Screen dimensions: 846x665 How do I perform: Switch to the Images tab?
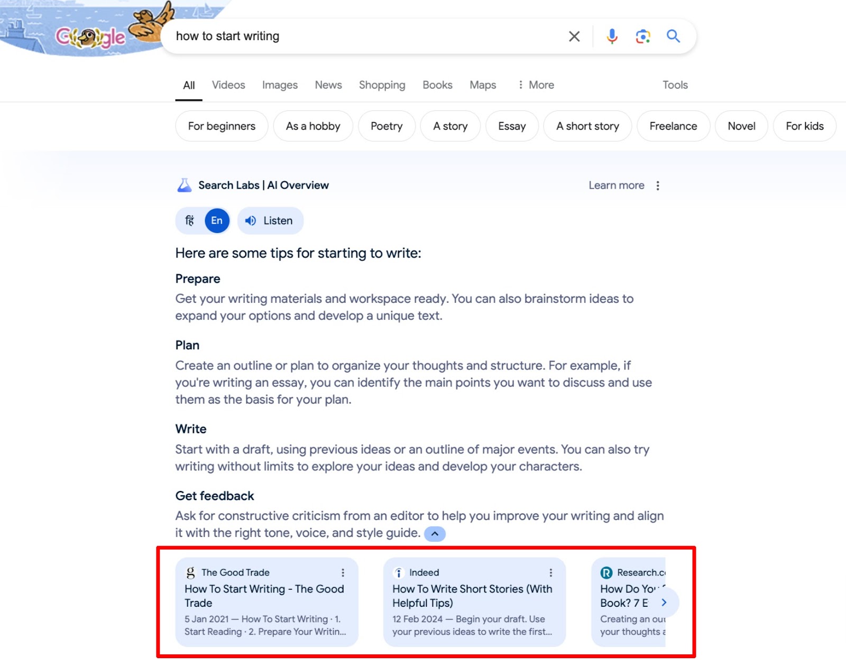[280, 85]
